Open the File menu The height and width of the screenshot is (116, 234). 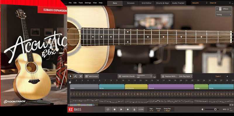tap(70, 3)
